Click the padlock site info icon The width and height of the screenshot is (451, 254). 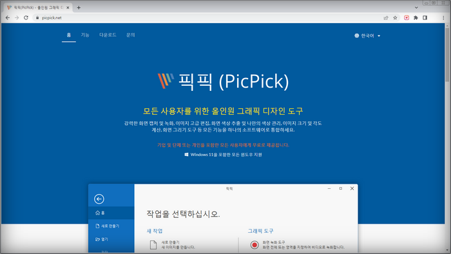(37, 18)
